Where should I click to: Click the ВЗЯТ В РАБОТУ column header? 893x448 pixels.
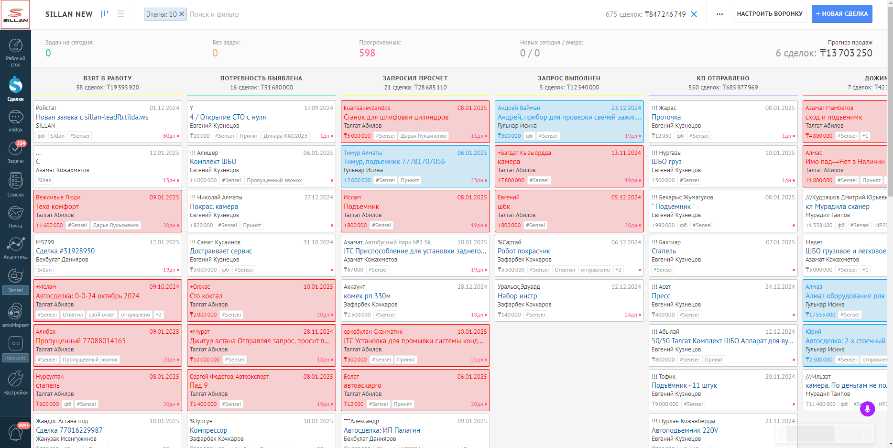pyautogui.click(x=108, y=78)
